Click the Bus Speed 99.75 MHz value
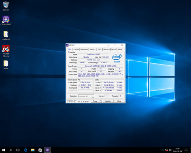Screen dimensions: 191x153 point(85,88)
